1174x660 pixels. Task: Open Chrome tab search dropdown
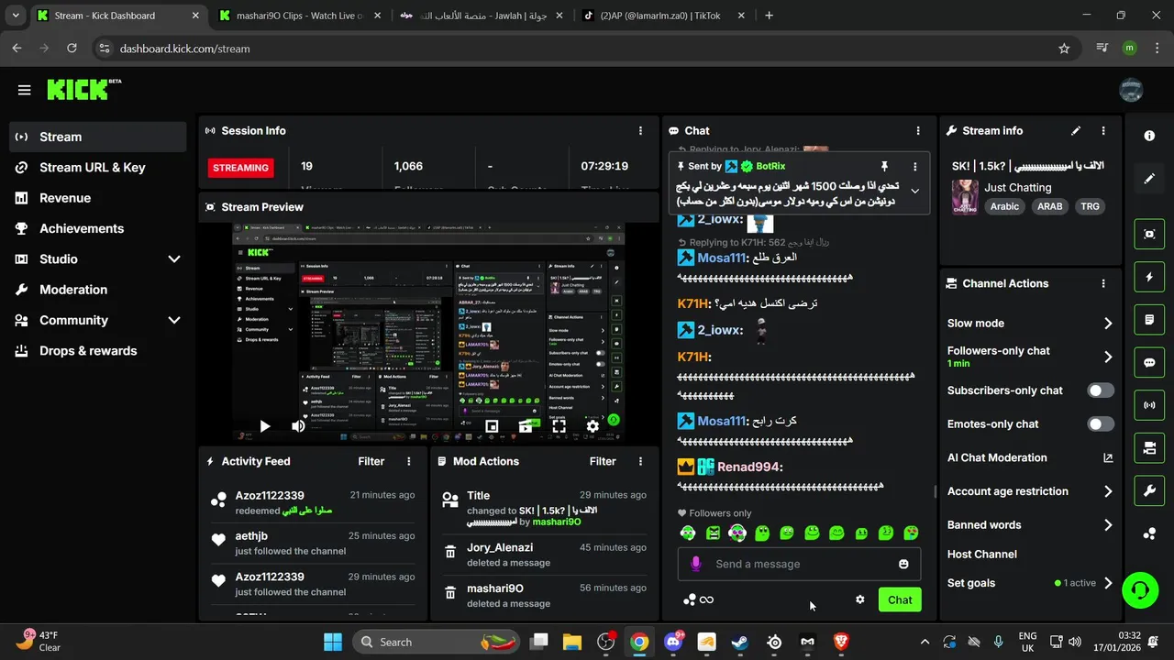point(15,16)
